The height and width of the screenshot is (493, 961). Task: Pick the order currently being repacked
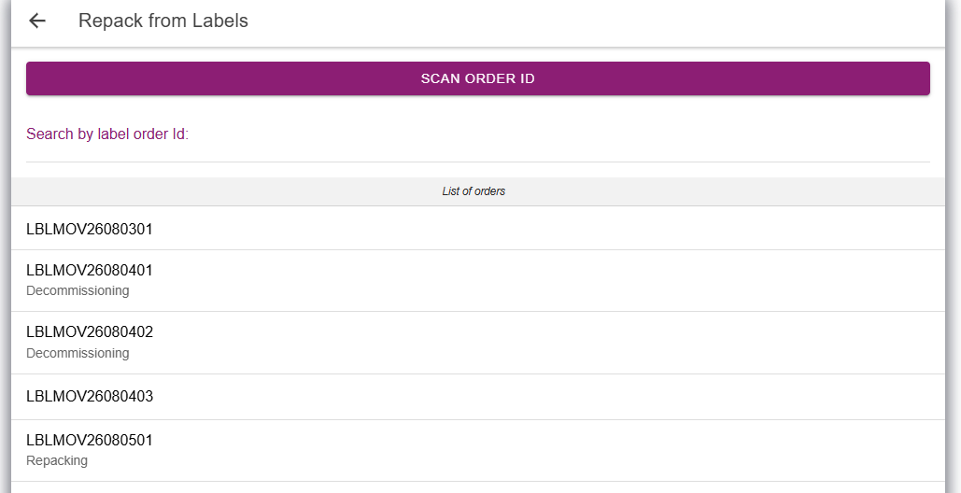click(x=477, y=451)
